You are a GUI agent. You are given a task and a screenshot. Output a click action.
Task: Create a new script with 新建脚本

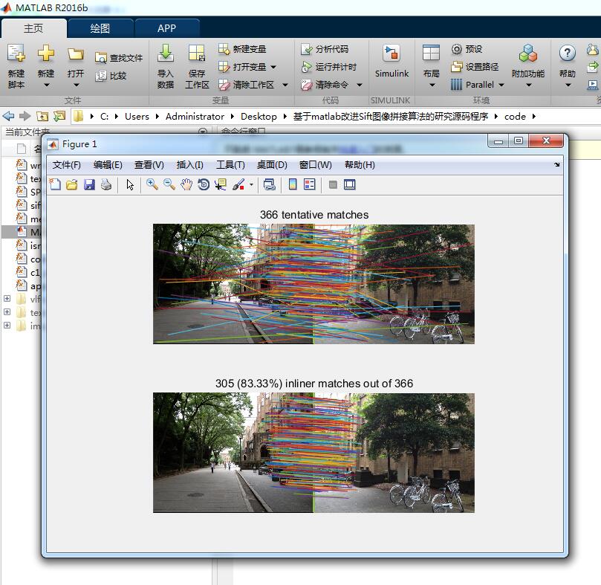tap(16, 66)
